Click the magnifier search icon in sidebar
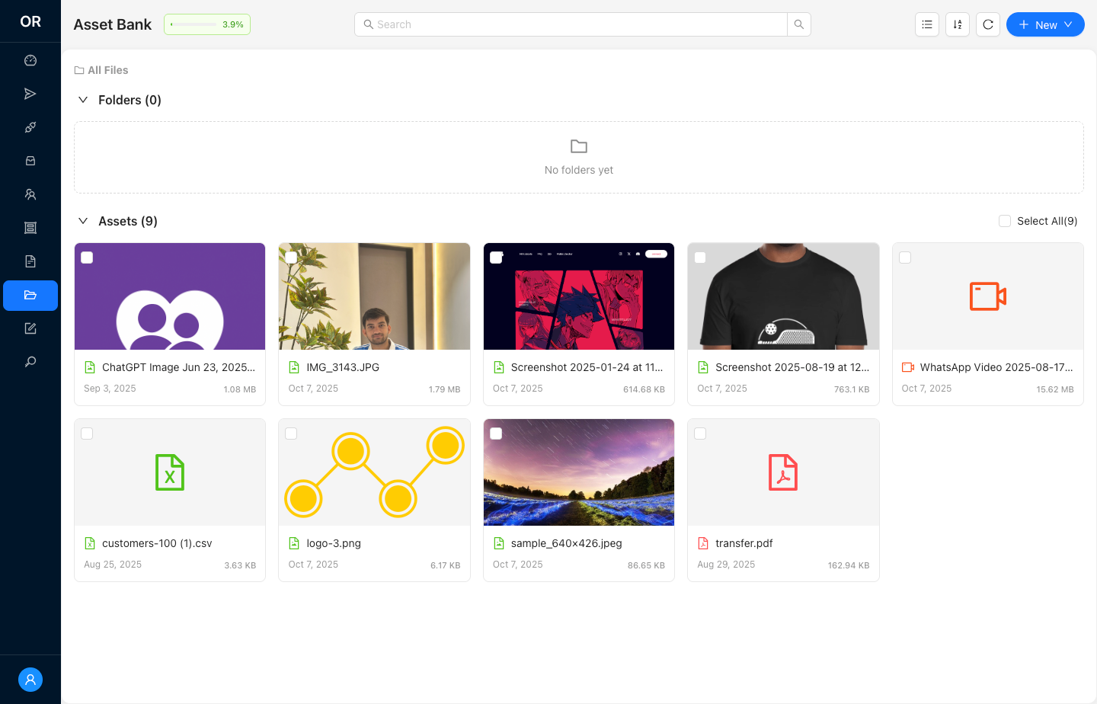 30,361
